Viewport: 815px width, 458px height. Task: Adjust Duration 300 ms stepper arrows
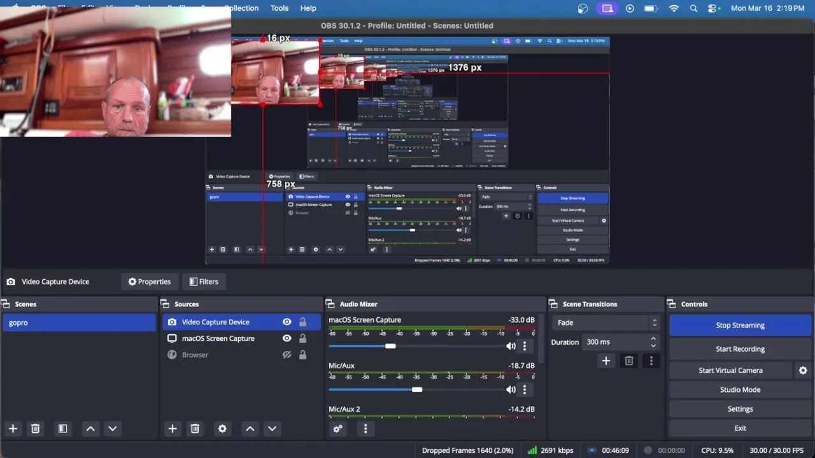tap(653, 342)
